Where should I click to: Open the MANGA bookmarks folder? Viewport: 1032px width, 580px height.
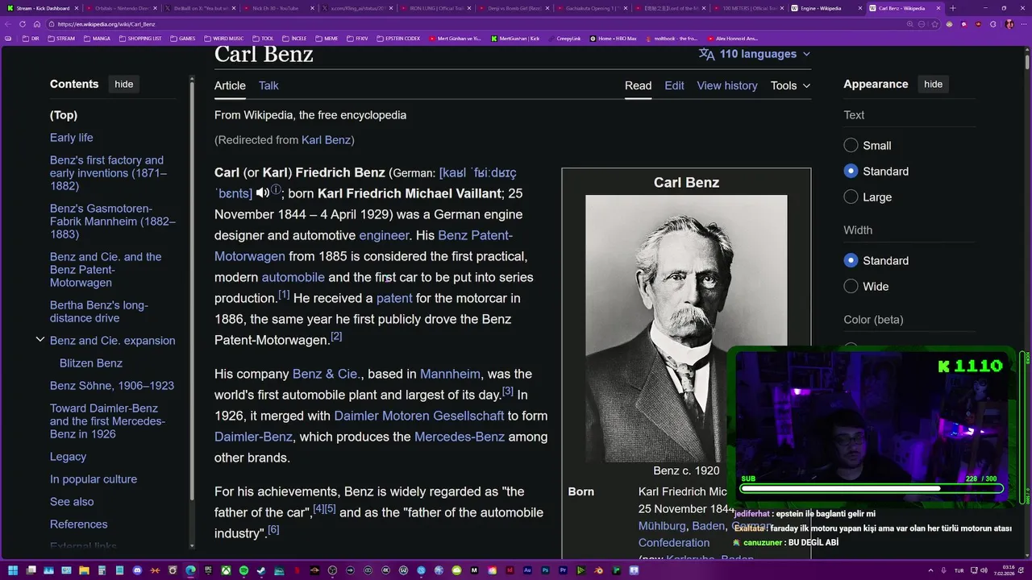96,38
